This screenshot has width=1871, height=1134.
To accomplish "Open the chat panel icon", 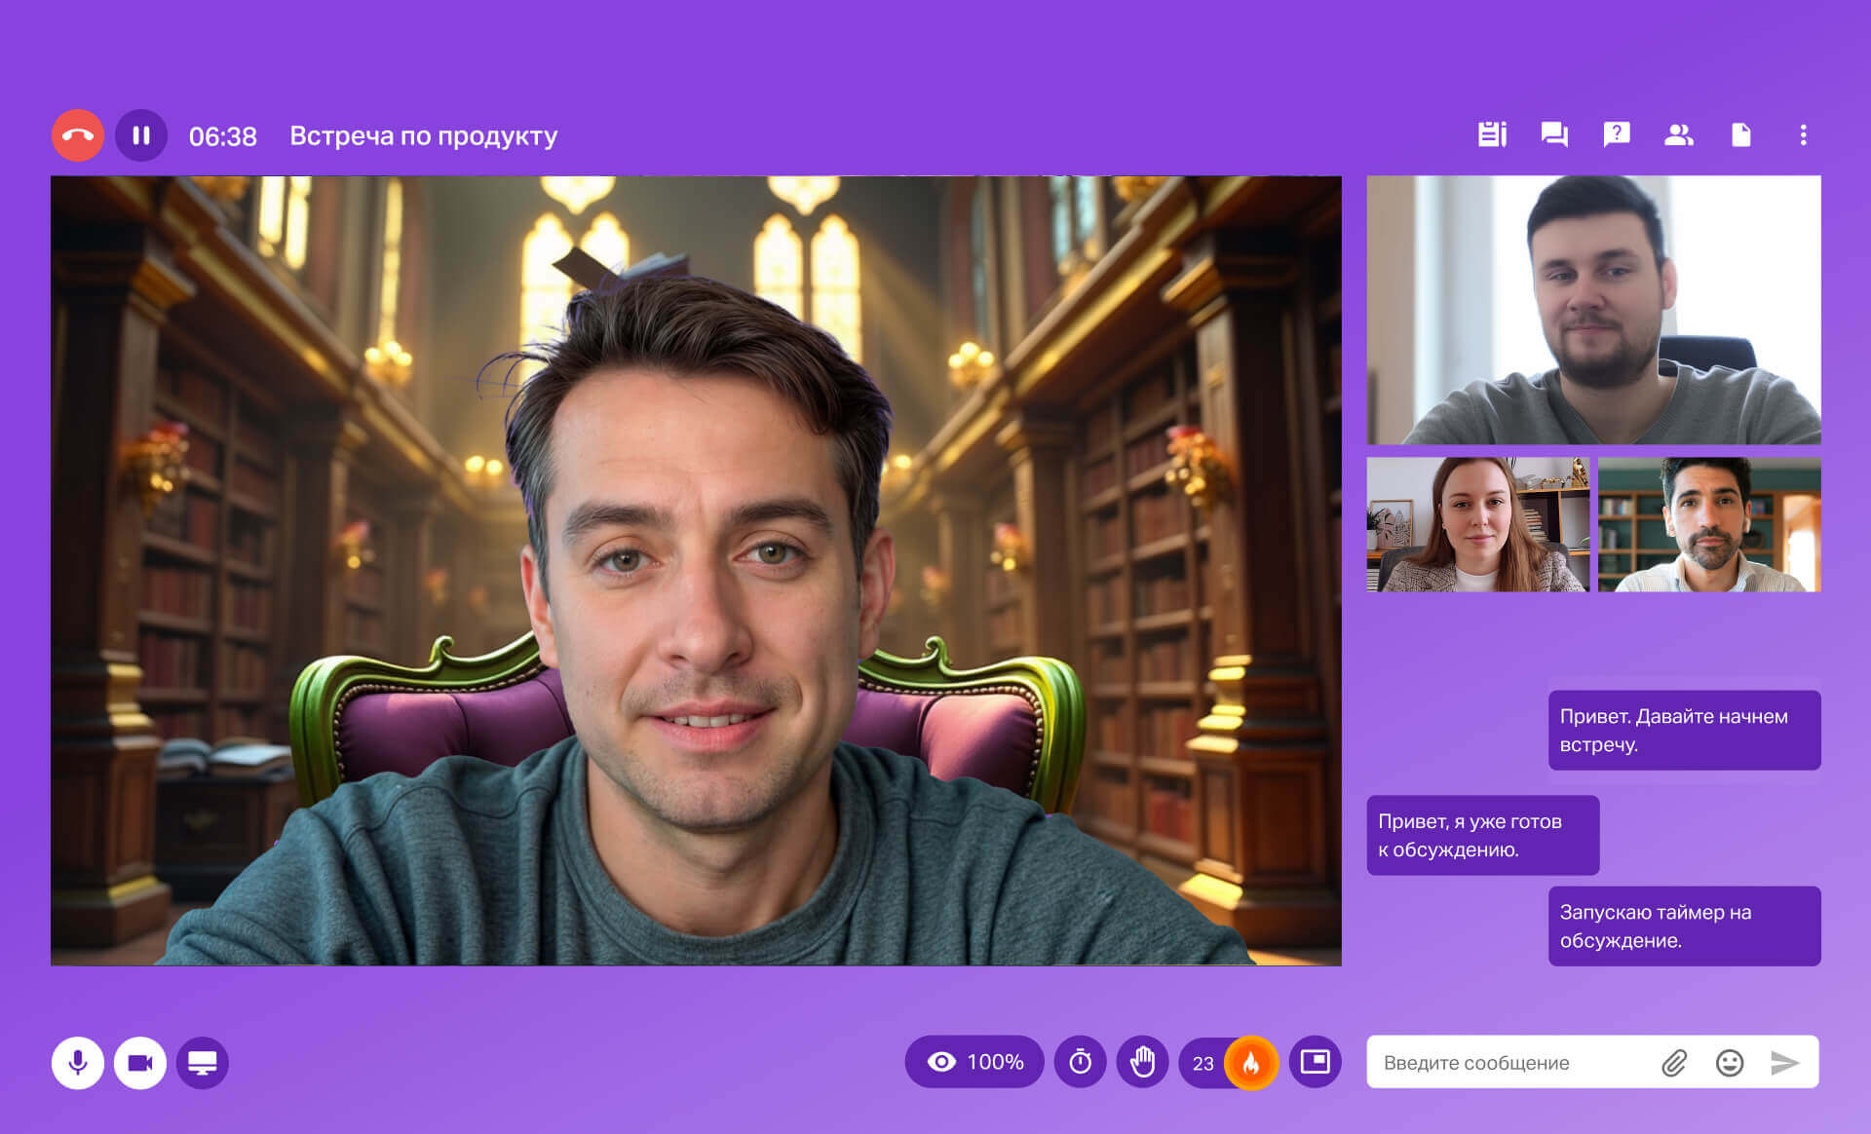I will click(1554, 134).
